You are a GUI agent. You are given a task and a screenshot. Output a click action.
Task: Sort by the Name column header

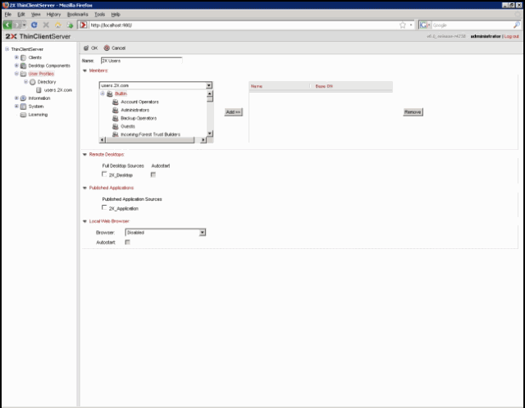click(x=257, y=86)
